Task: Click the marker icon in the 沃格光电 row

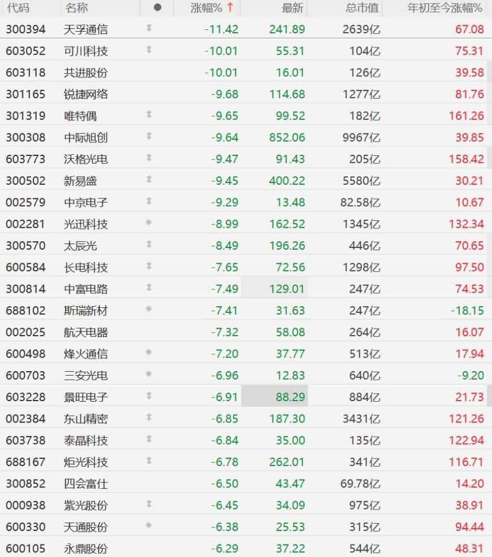Action: point(149,158)
